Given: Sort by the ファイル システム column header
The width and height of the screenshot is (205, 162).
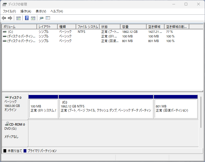Looking at the screenshot, I should pos(88,27).
